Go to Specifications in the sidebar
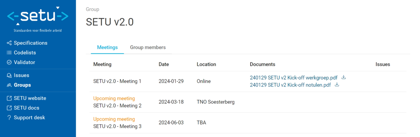Viewport: 420px width, 137px height. tap(31, 43)
